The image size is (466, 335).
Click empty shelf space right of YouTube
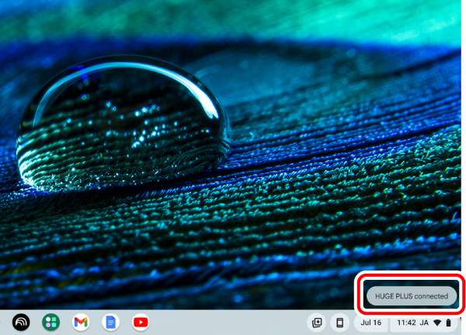pos(225,322)
